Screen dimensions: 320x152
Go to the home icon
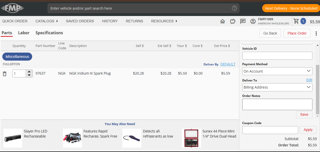point(223,21)
